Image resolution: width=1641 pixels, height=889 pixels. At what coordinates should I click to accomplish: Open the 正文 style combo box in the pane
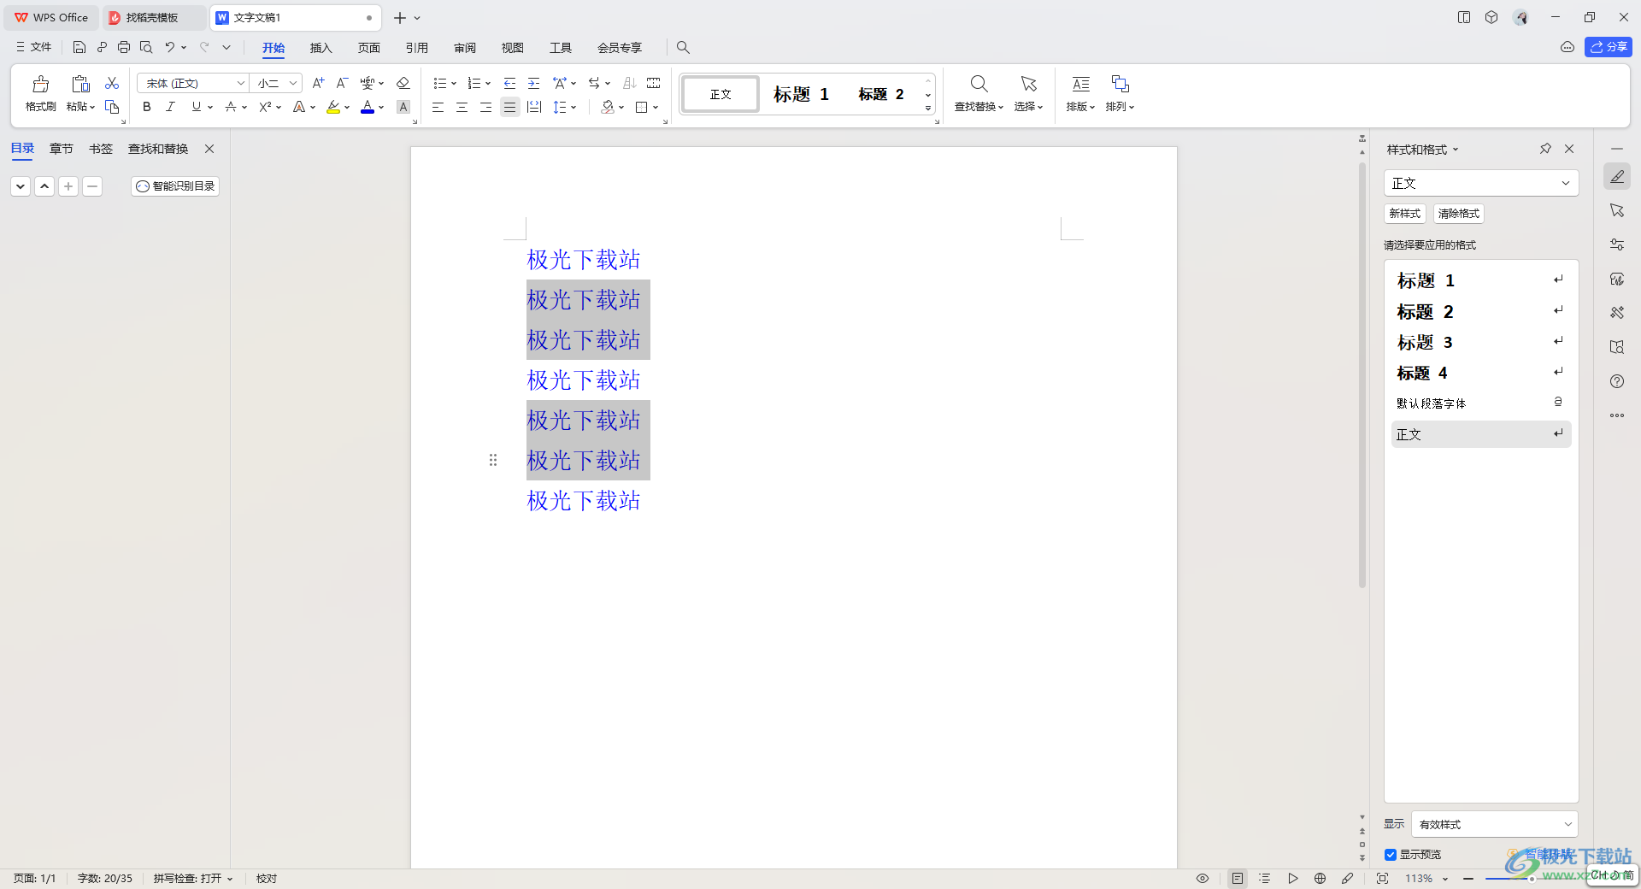coord(1481,183)
